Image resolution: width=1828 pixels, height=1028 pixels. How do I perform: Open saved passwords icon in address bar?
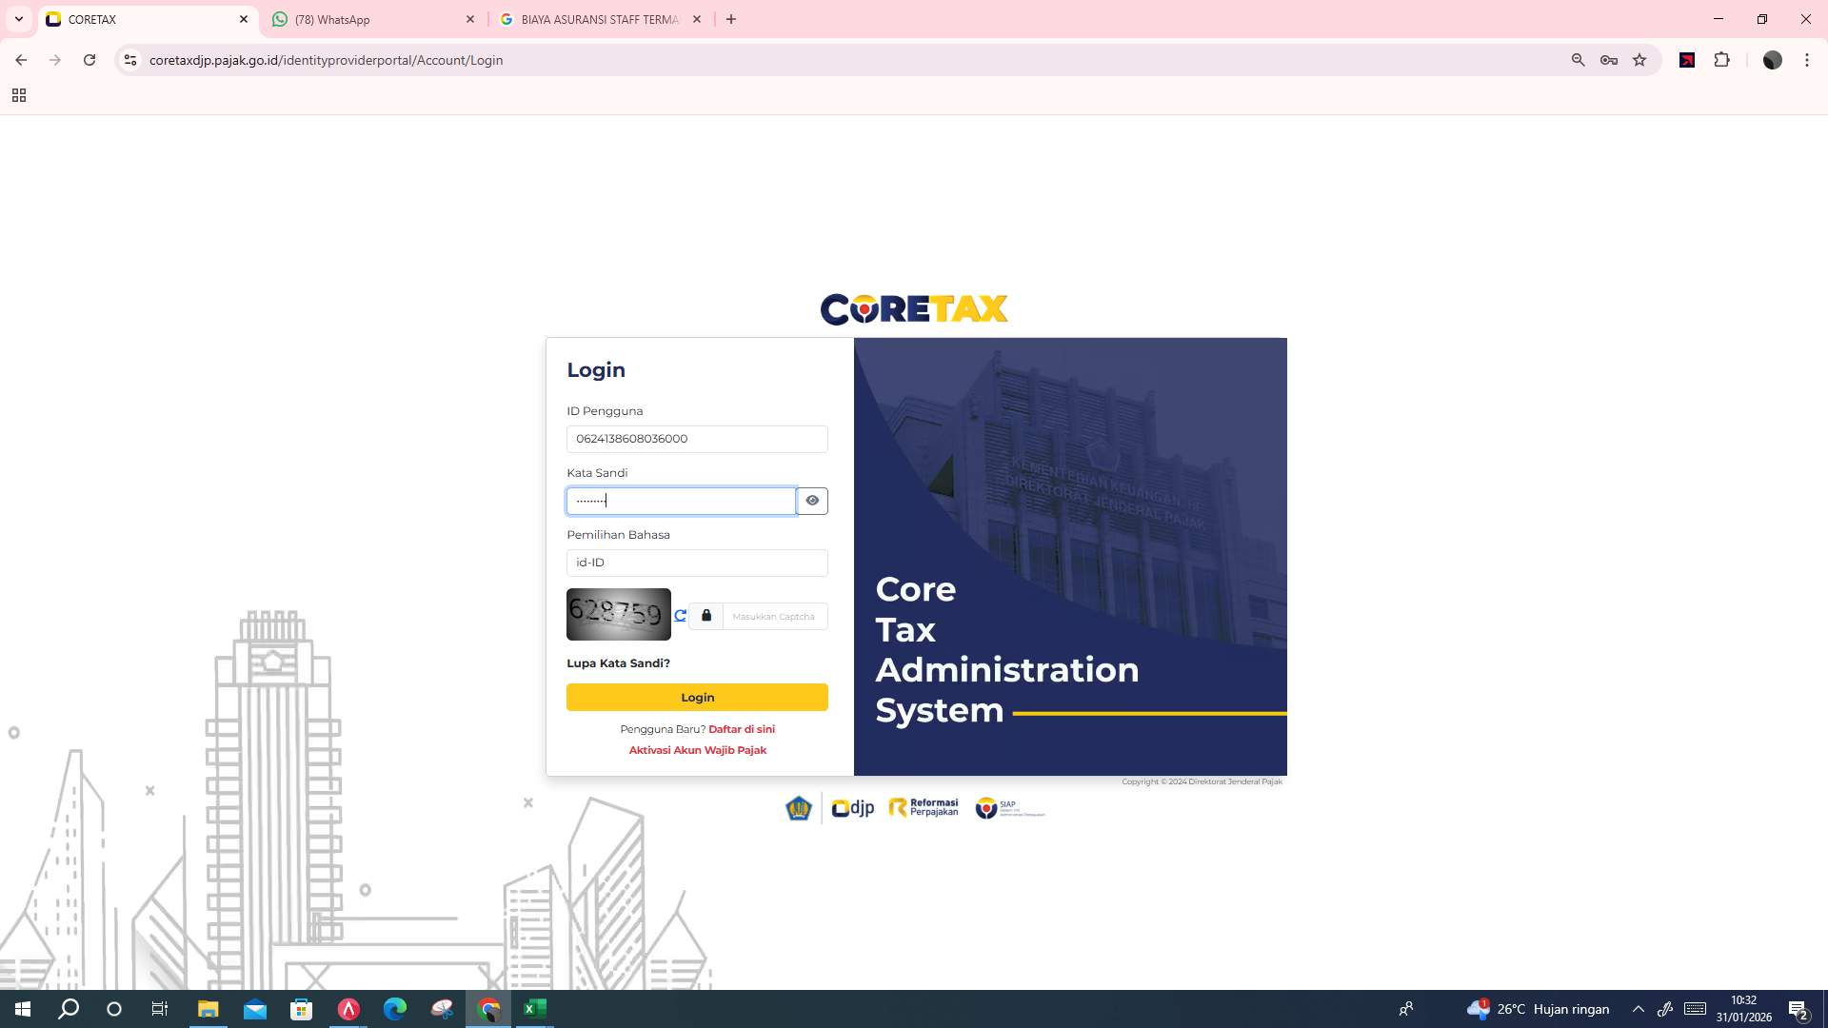coord(1608,60)
